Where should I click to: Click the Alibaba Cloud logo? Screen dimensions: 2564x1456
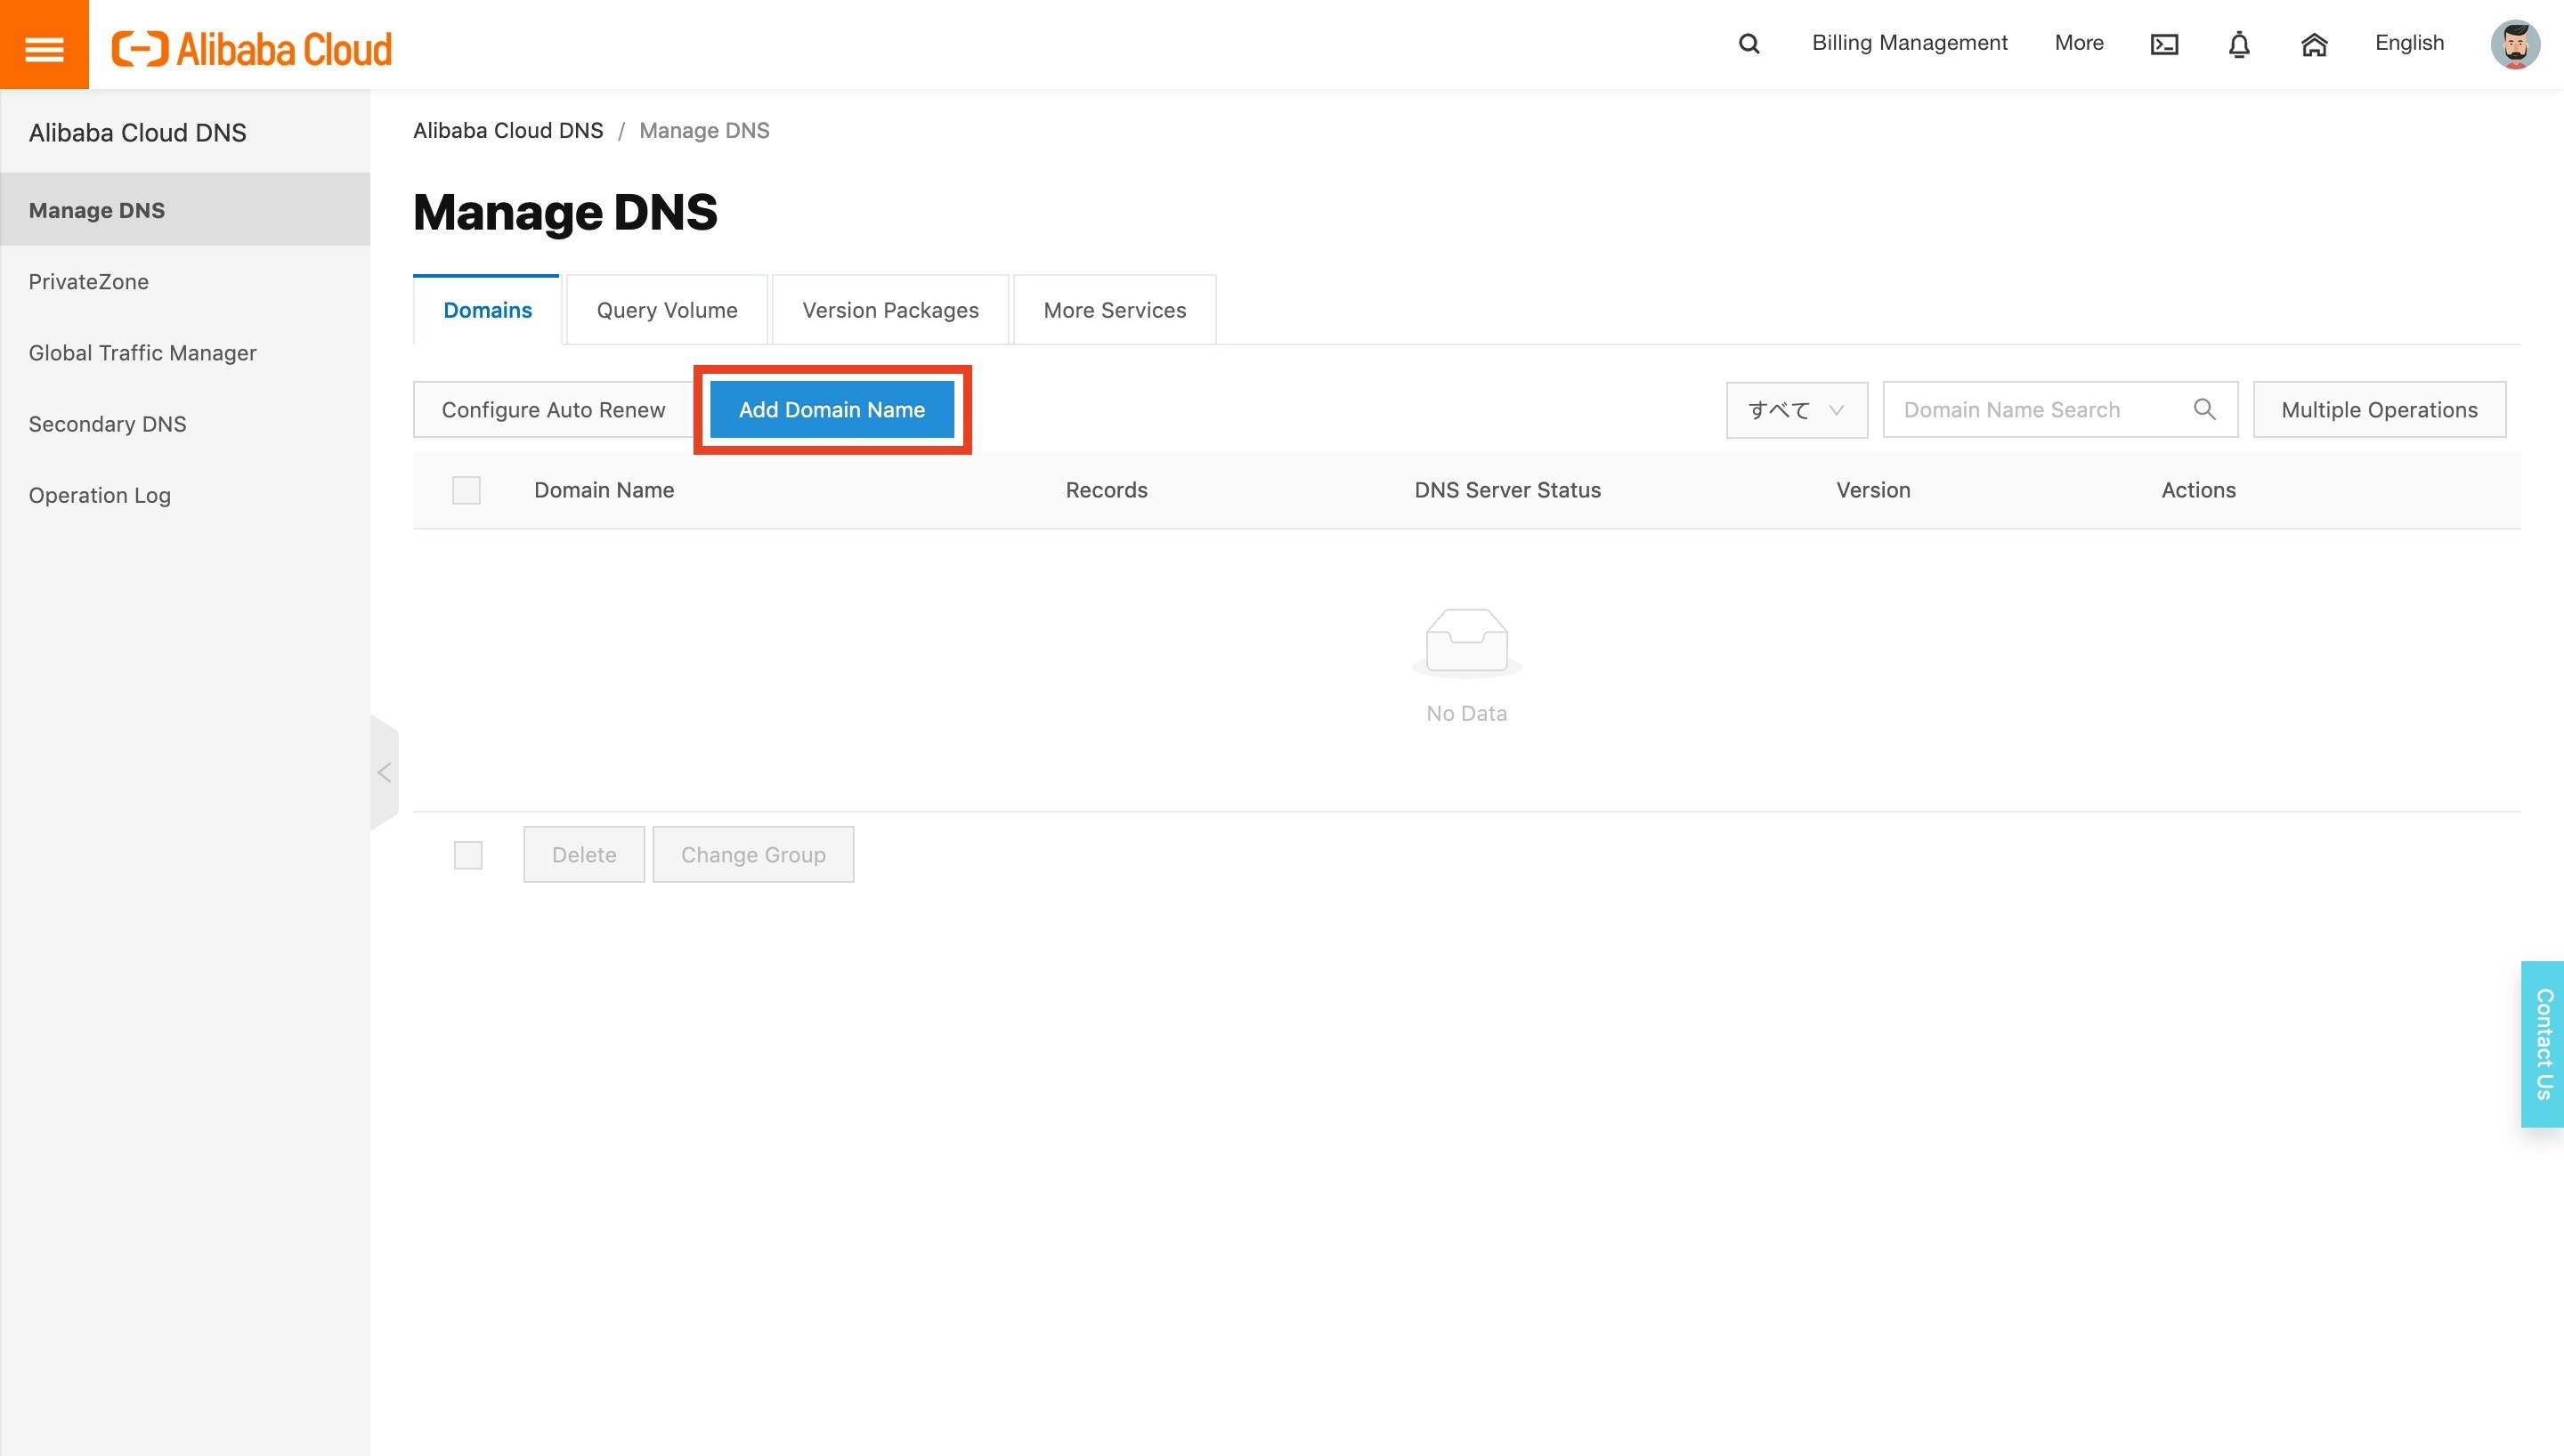252,48
